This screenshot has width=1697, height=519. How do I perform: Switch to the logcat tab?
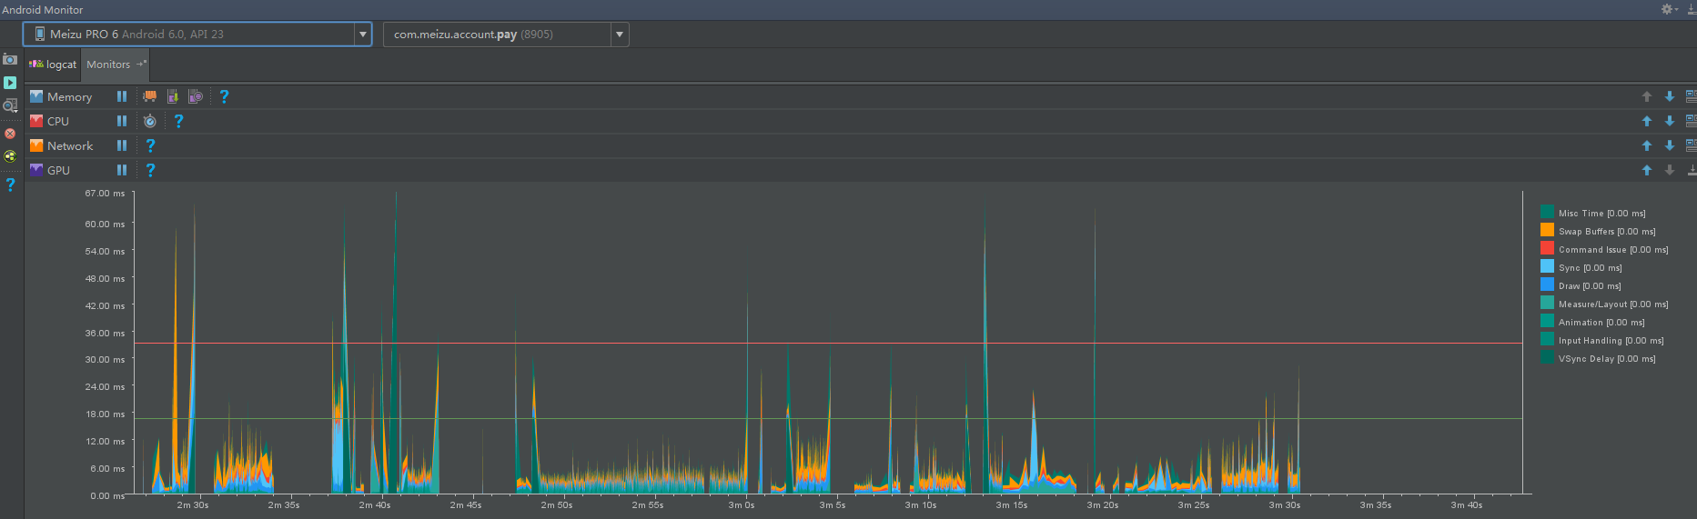coord(54,65)
